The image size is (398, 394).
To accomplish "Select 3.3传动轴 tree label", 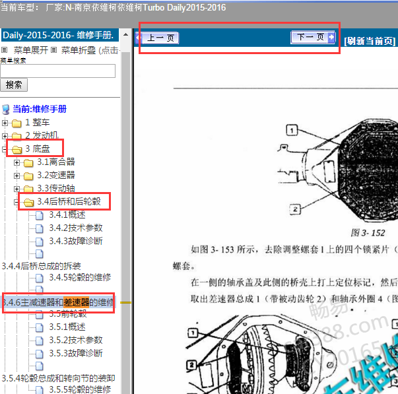I will pyautogui.click(x=56, y=188).
